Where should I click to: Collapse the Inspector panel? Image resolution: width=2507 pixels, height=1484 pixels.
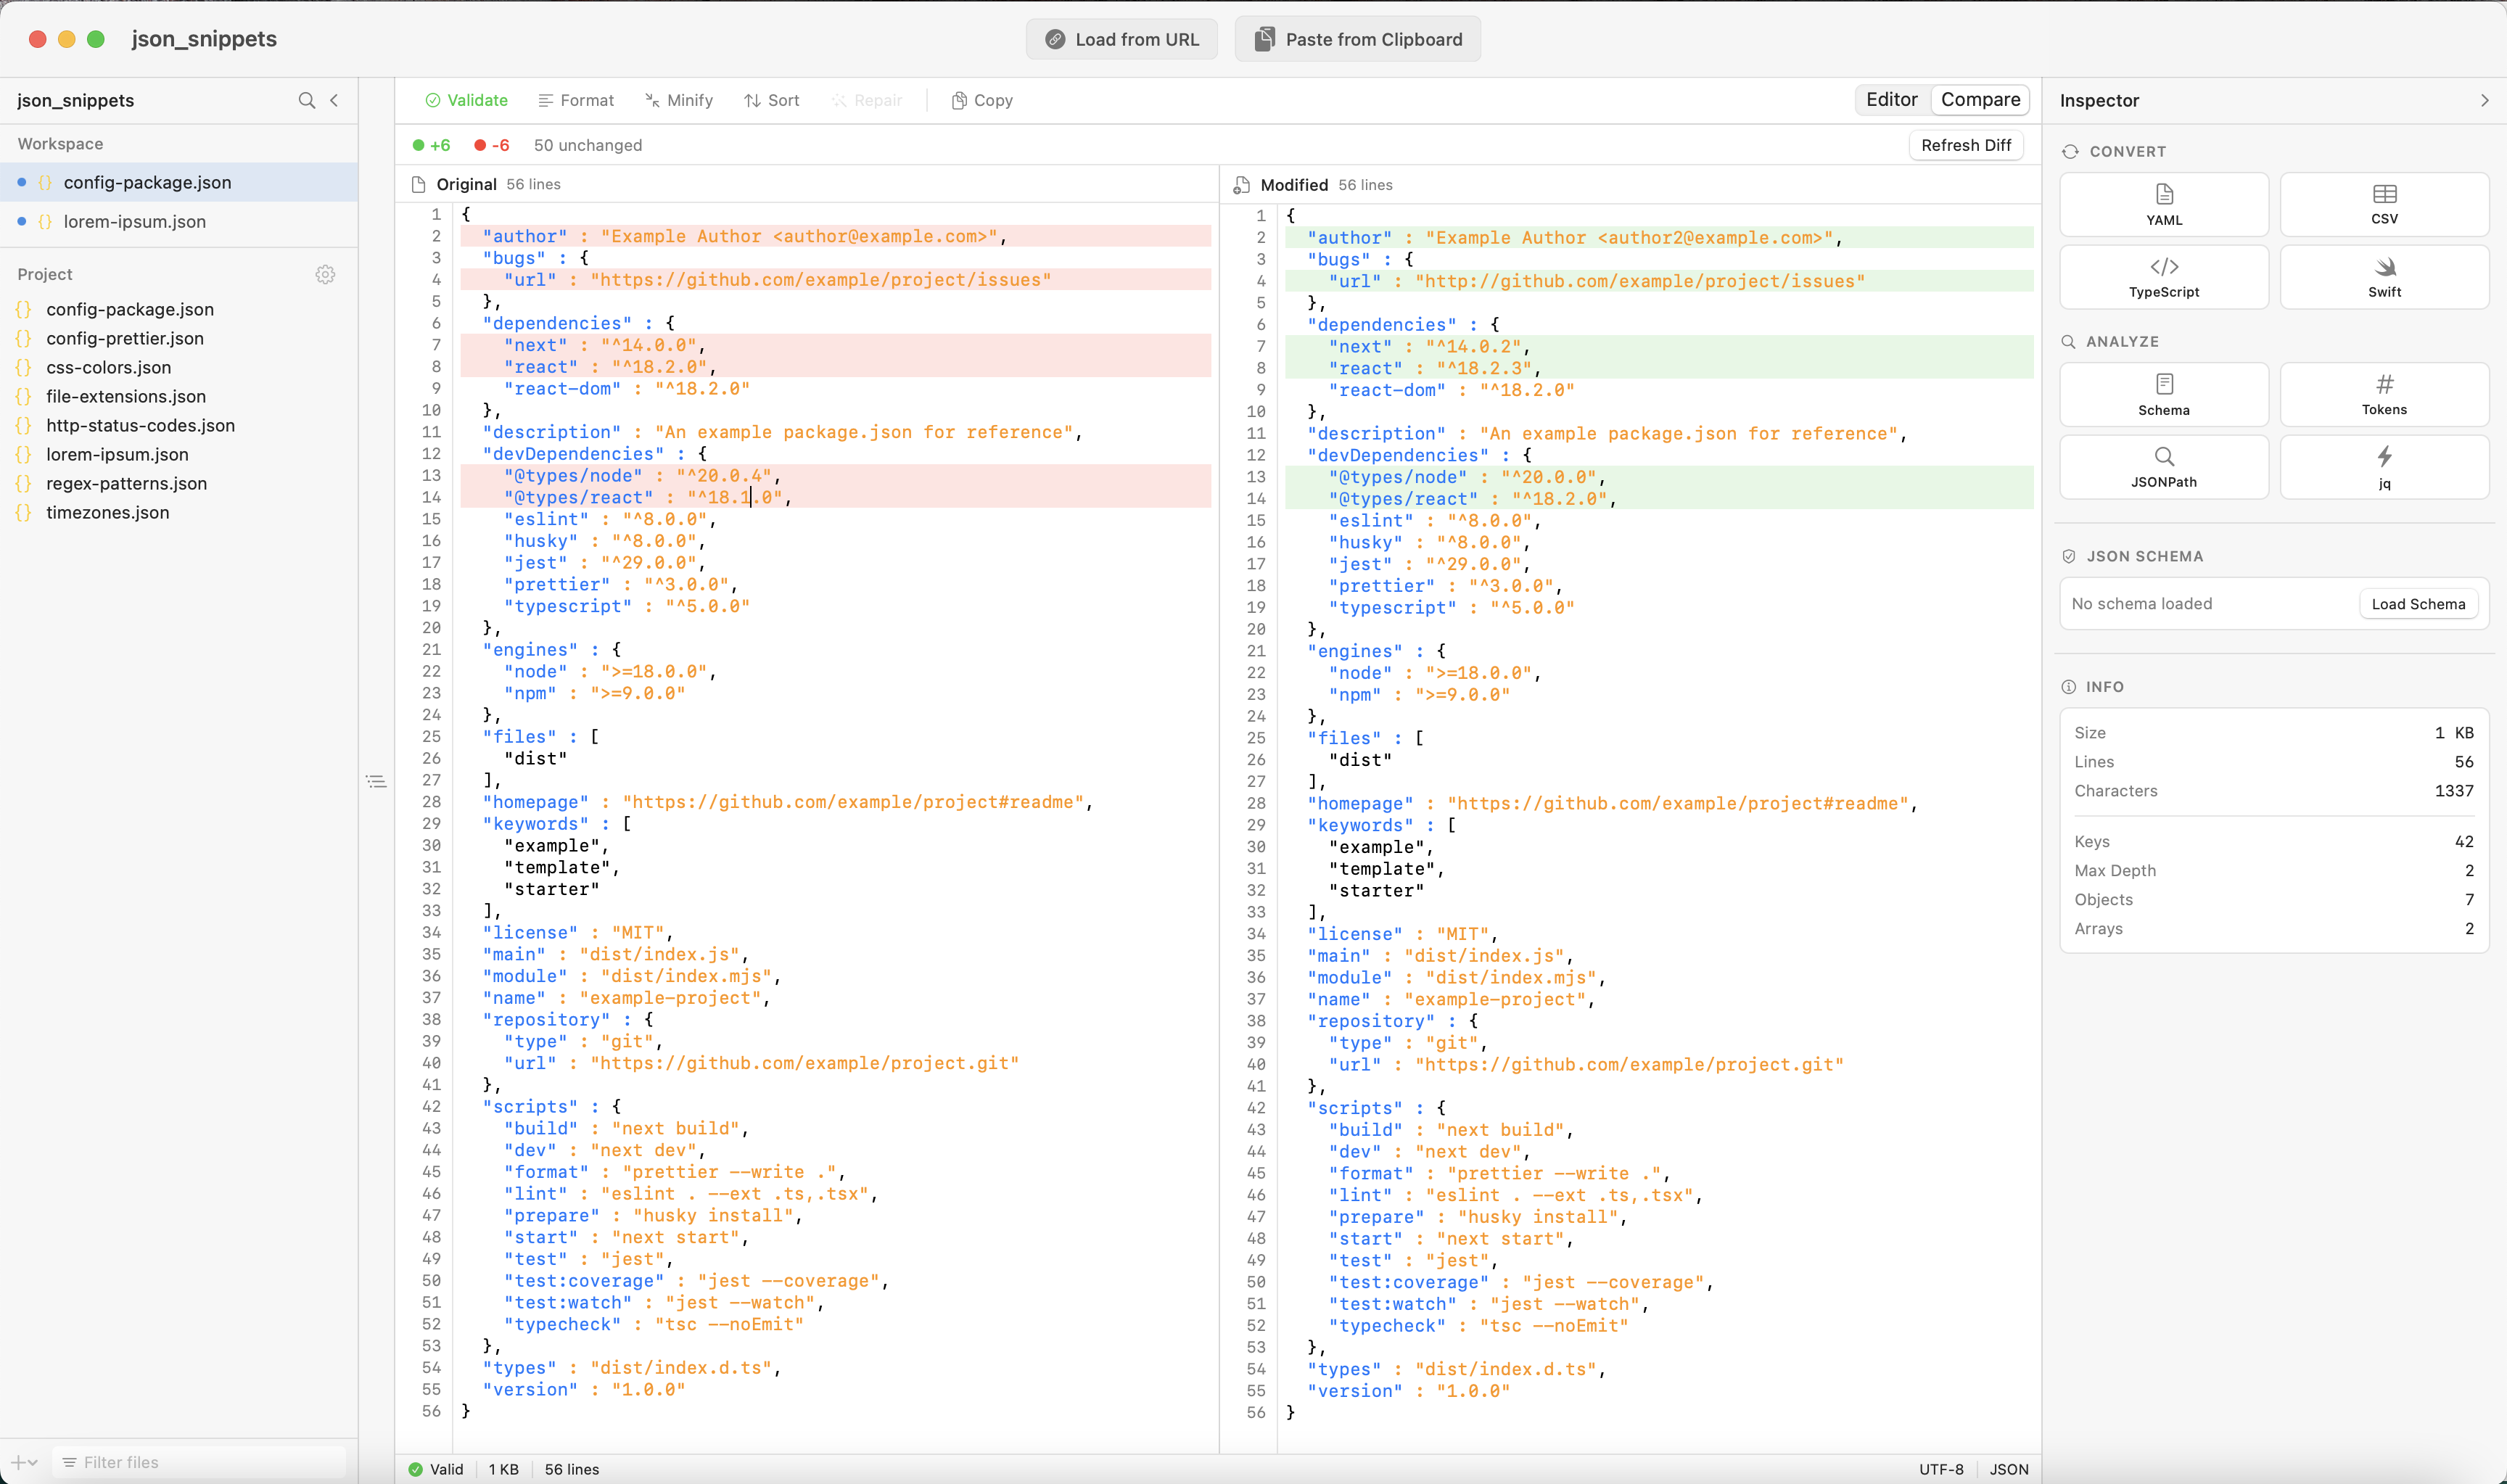(x=2484, y=100)
